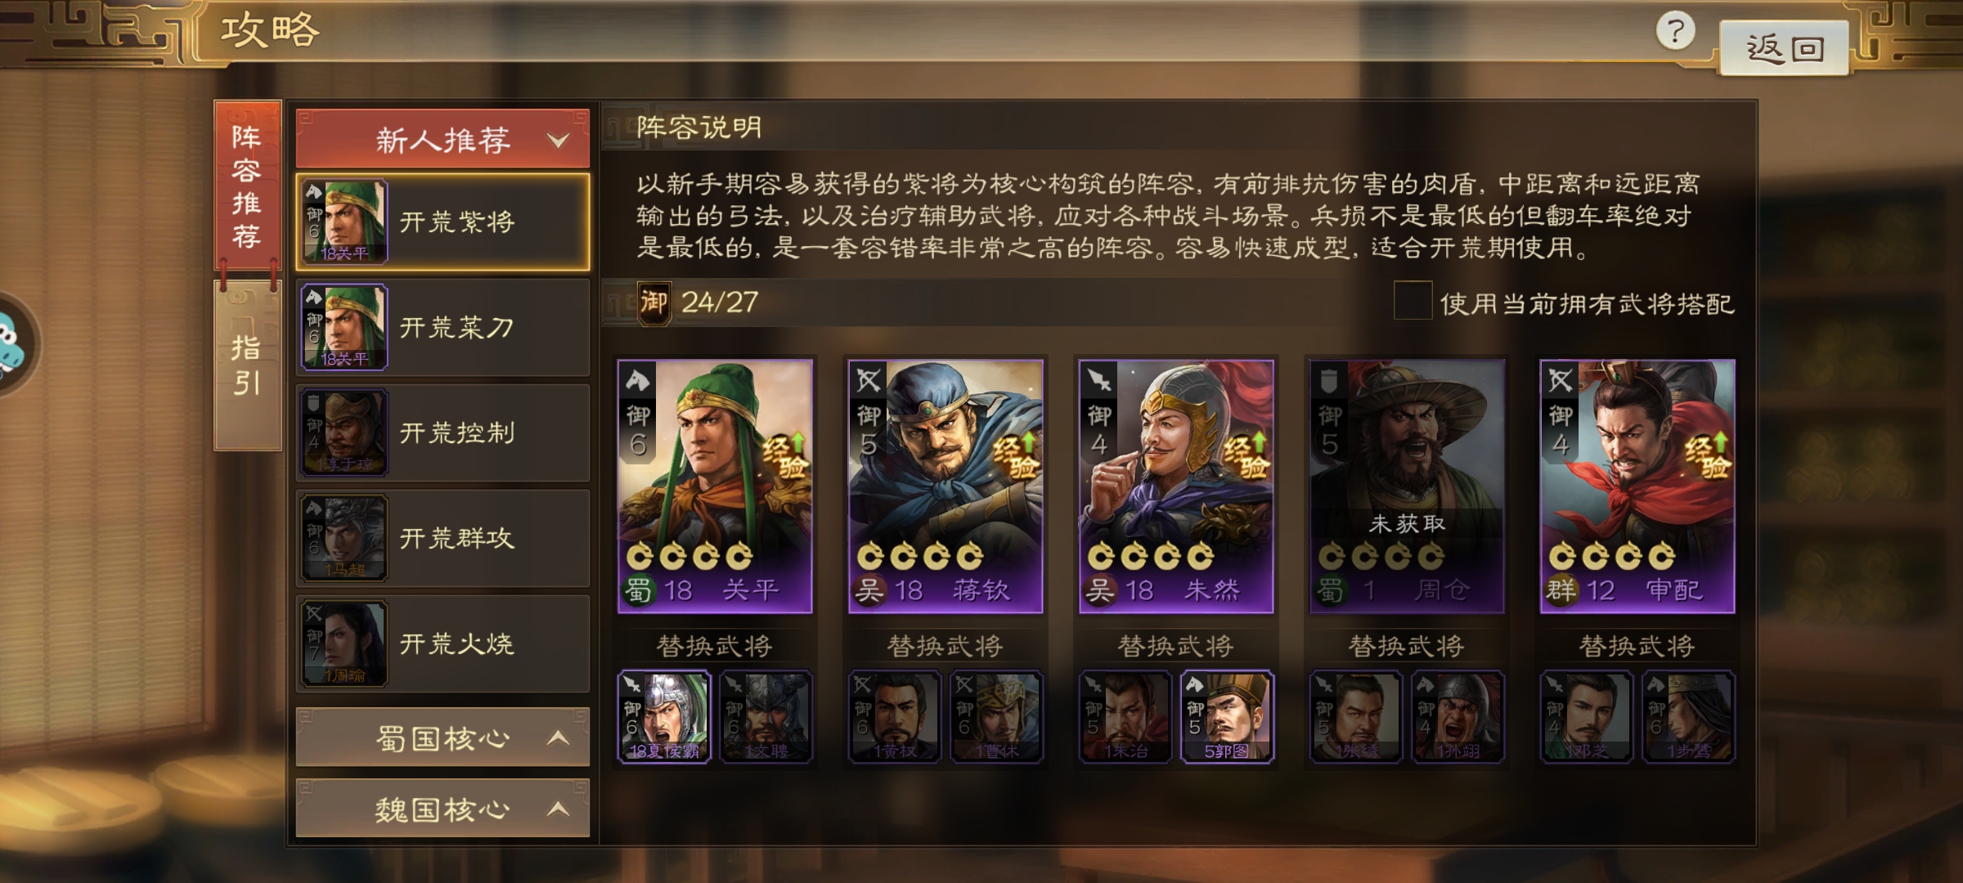The width and height of the screenshot is (1963, 883).
Task: Select the 朱然 general card
Action: point(1176,486)
